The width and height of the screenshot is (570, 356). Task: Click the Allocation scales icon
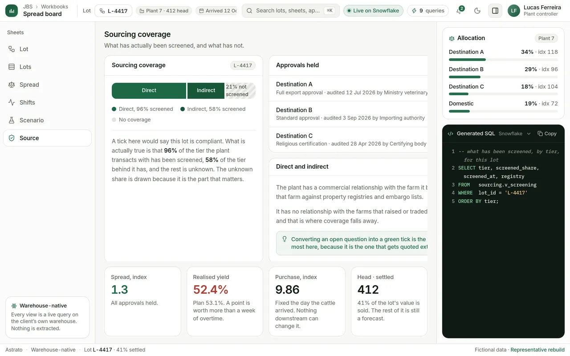(x=452, y=38)
